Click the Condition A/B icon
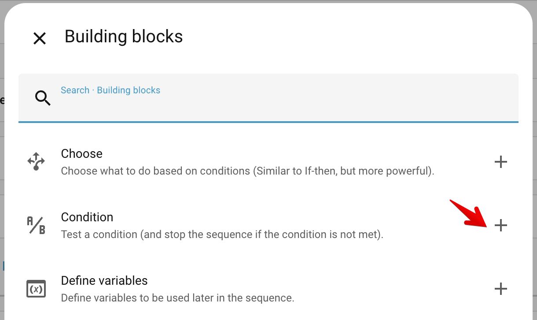 point(36,225)
